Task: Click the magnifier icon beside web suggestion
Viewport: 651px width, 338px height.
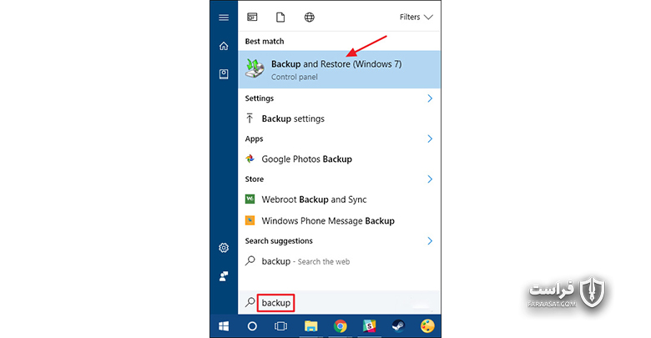Action: coord(250,260)
